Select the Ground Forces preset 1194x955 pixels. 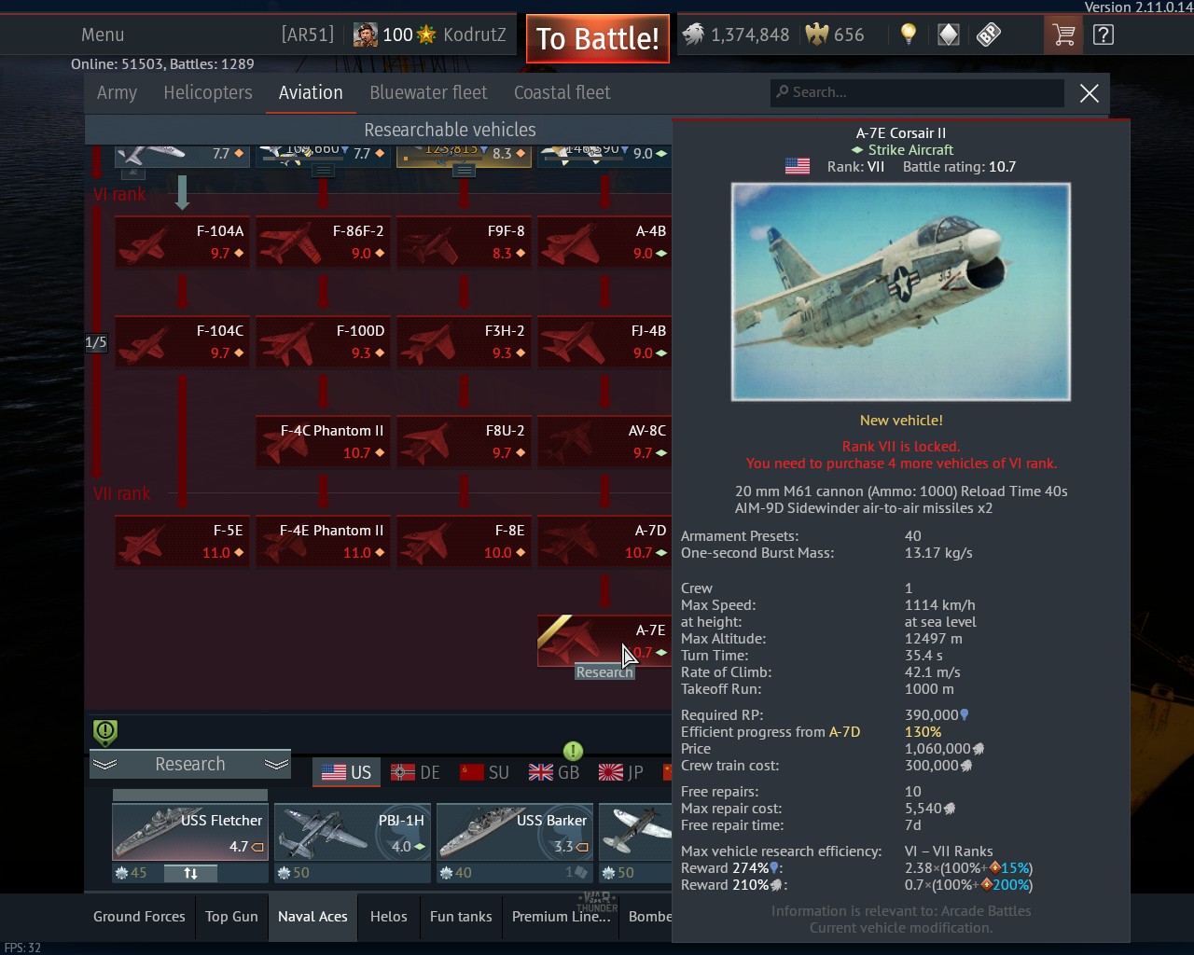[x=139, y=917]
